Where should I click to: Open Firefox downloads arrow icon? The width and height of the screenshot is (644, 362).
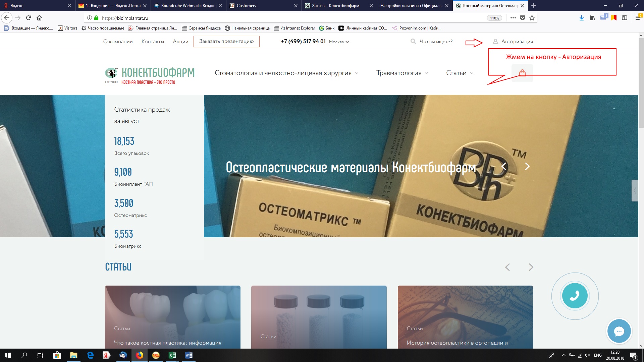[x=581, y=18]
